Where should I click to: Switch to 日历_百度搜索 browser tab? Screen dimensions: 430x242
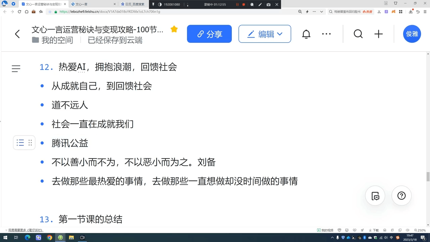point(134,4)
